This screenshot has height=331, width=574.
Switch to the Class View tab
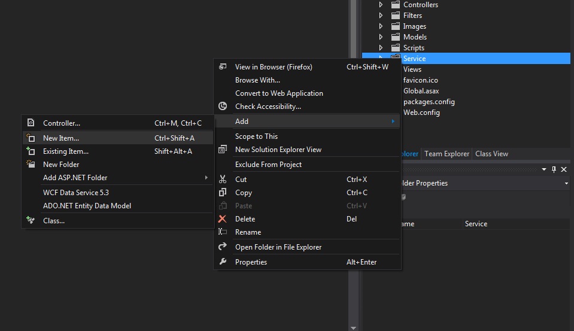(491, 154)
